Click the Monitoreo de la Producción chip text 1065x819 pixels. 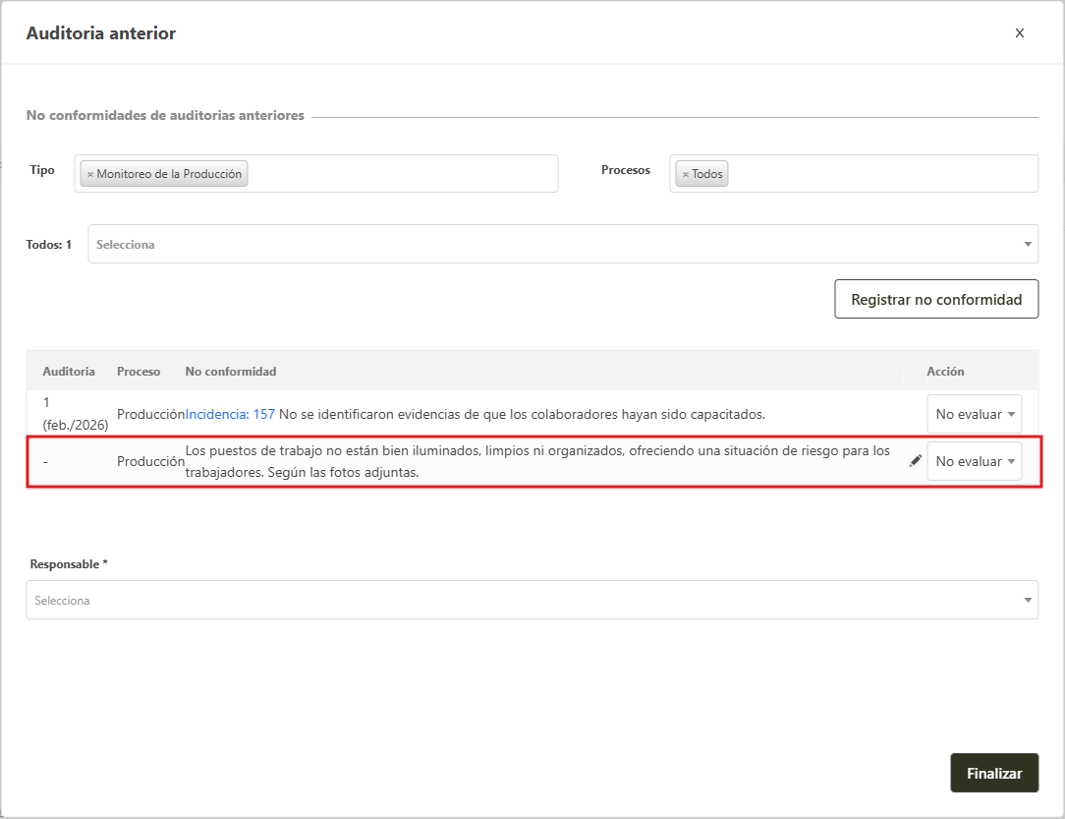pos(169,174)
